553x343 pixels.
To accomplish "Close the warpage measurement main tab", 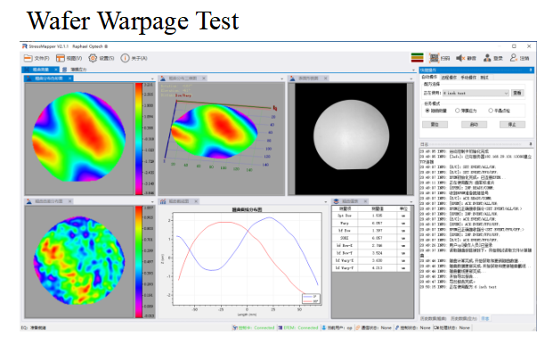I will [x=56, y=69].
